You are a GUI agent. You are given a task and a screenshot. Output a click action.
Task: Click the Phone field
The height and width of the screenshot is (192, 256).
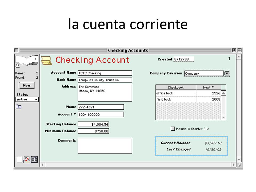point(101,107)
